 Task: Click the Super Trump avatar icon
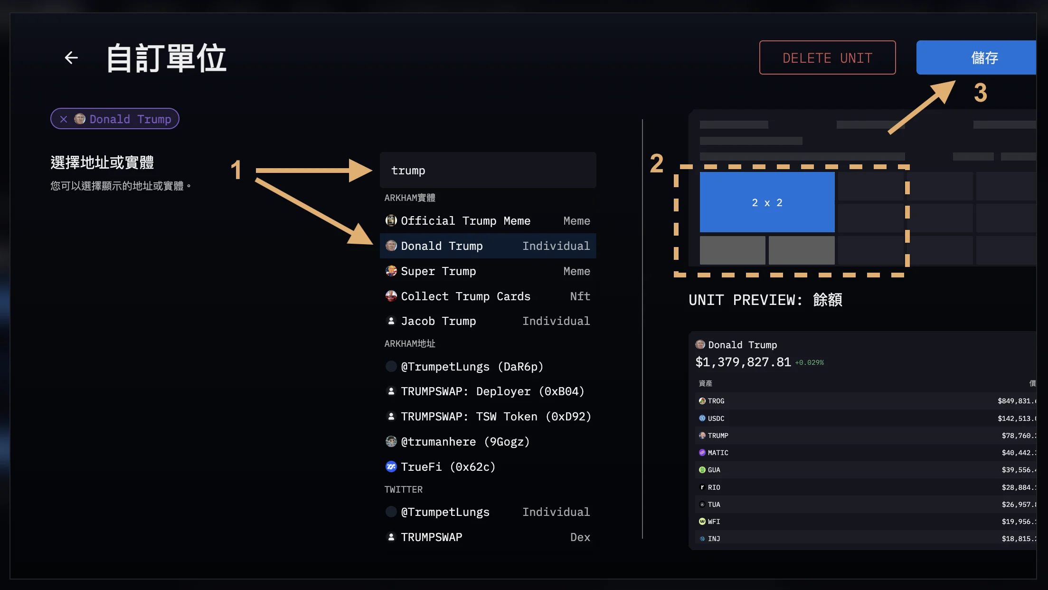(391, 271)
